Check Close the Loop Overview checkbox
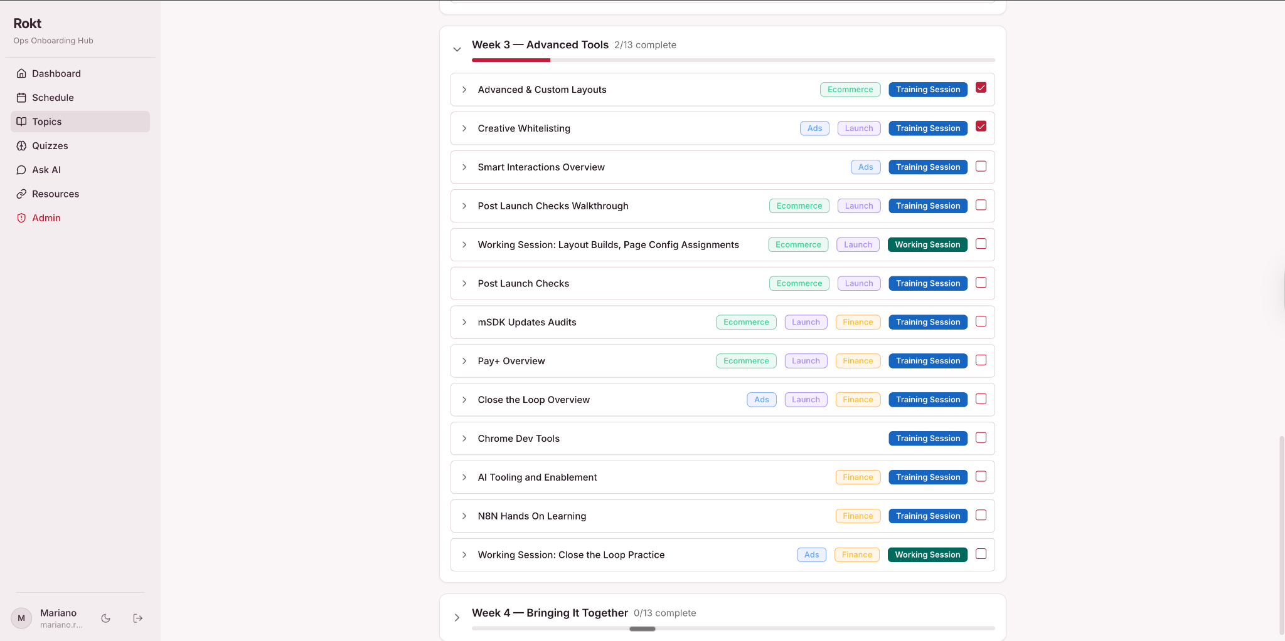 981,399
